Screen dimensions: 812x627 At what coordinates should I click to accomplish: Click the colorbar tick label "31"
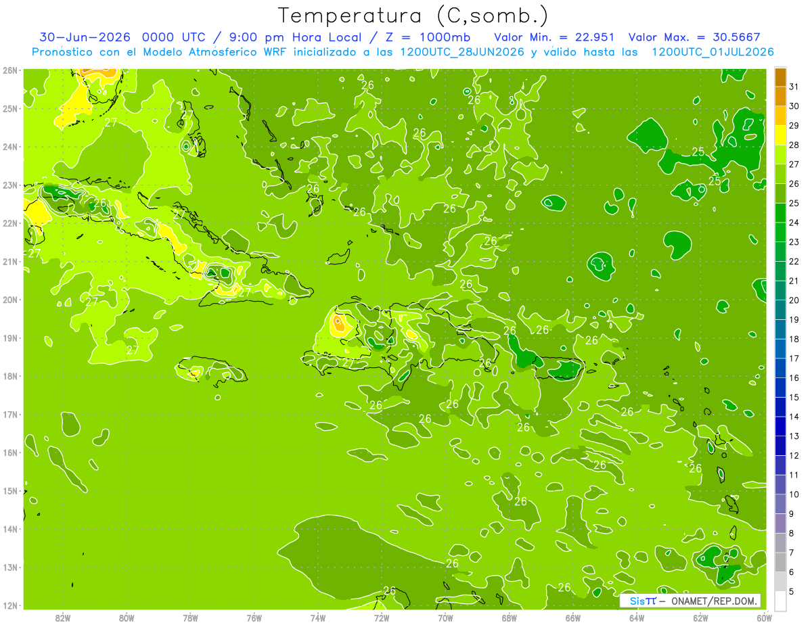tap(794, 87)
